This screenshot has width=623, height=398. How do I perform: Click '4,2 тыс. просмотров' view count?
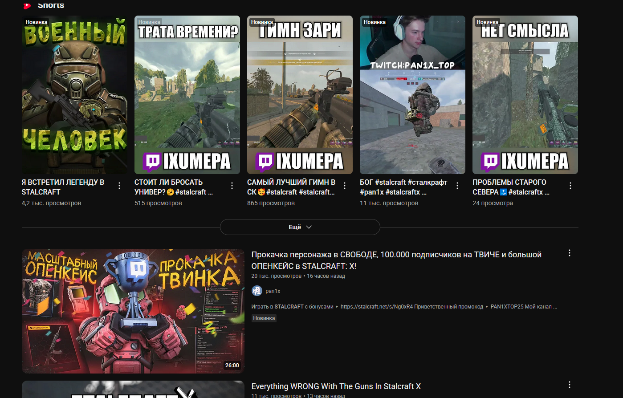click(51, 203)
